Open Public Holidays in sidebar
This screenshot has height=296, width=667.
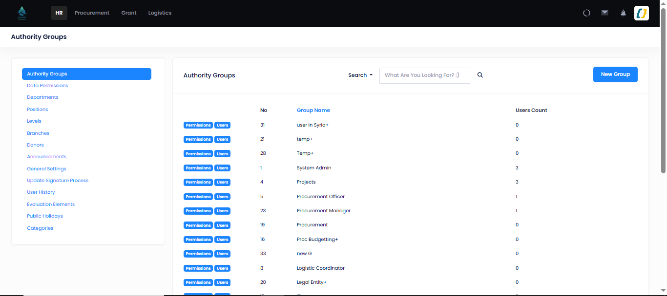click(45, 216)
